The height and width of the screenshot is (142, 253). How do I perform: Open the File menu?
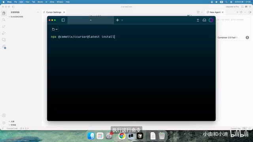pyautogui.click(x=15, y=2)
